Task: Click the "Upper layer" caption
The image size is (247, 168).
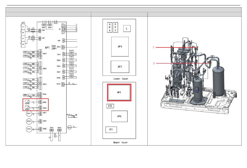Action: pos(120,142)
